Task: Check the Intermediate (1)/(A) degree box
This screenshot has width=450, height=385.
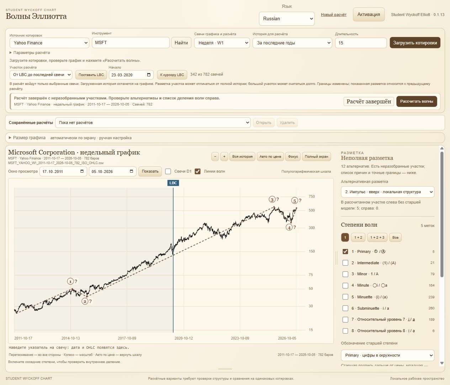Action: (345, 263)
